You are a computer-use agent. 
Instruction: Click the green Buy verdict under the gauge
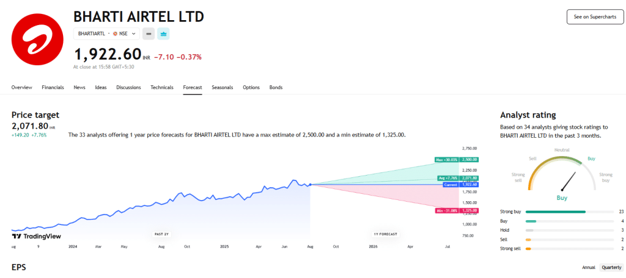point(562,198)
